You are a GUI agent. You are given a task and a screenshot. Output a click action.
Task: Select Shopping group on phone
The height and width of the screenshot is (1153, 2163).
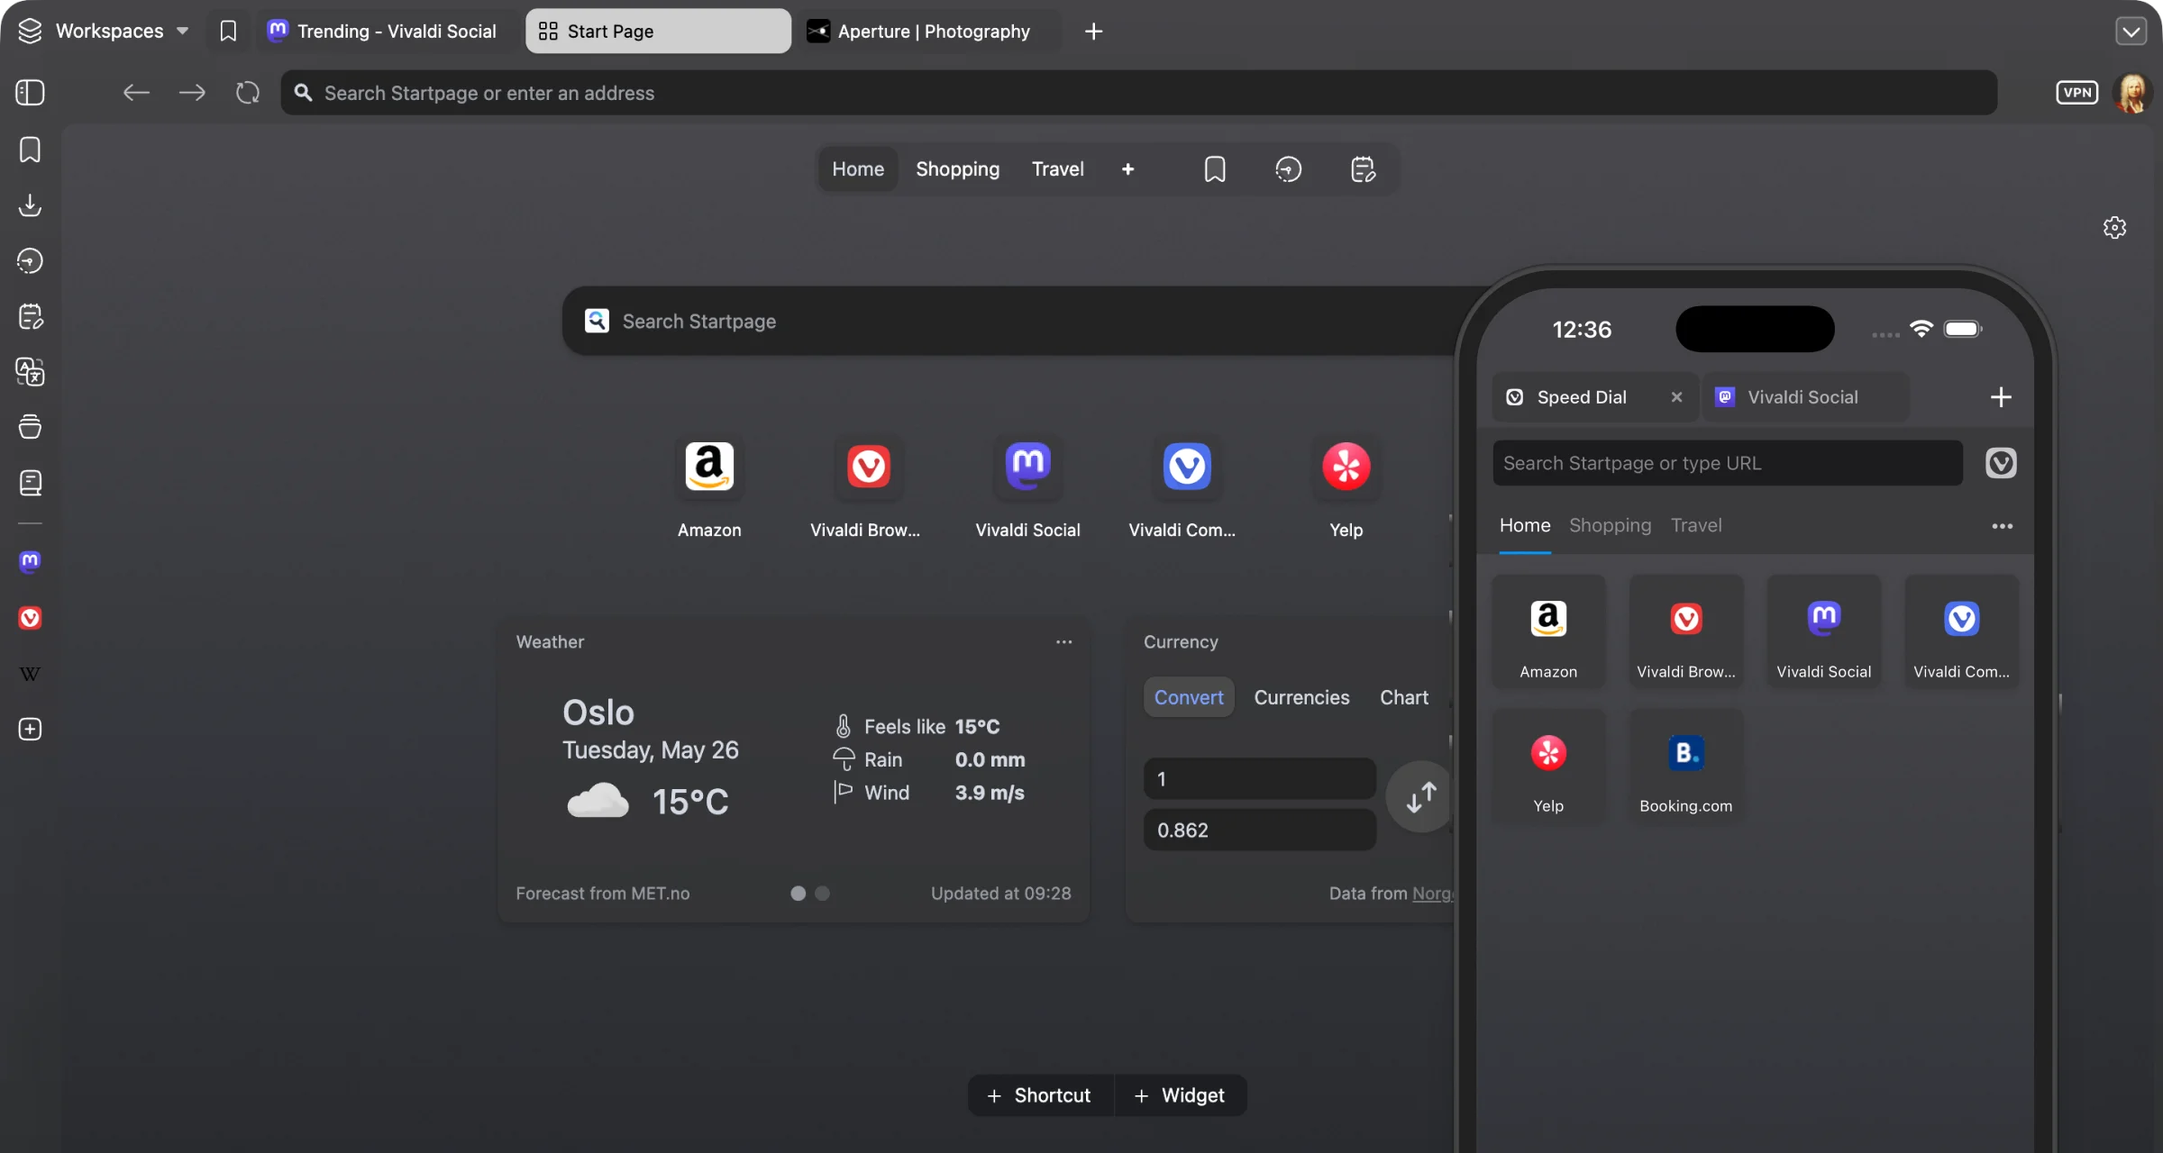pos(1610,525)
